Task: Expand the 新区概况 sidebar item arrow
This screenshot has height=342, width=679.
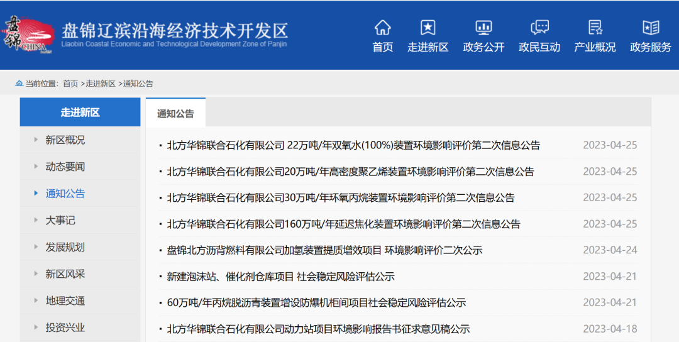Action: 36,140
